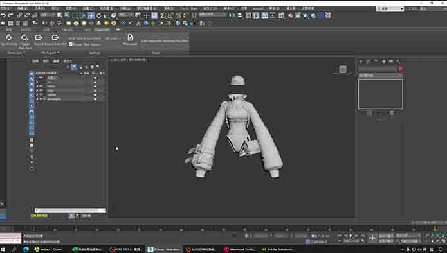Click the Scene Explorer horizontal scrollbar
447x253 pixels.
[x=70, y=211]
